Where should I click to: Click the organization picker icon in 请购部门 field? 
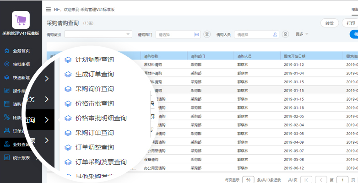pyautogui.click(x=197, y=34)
